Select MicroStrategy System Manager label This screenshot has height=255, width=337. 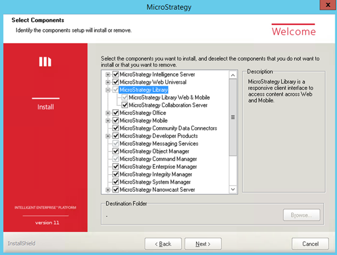coord(155,182)
